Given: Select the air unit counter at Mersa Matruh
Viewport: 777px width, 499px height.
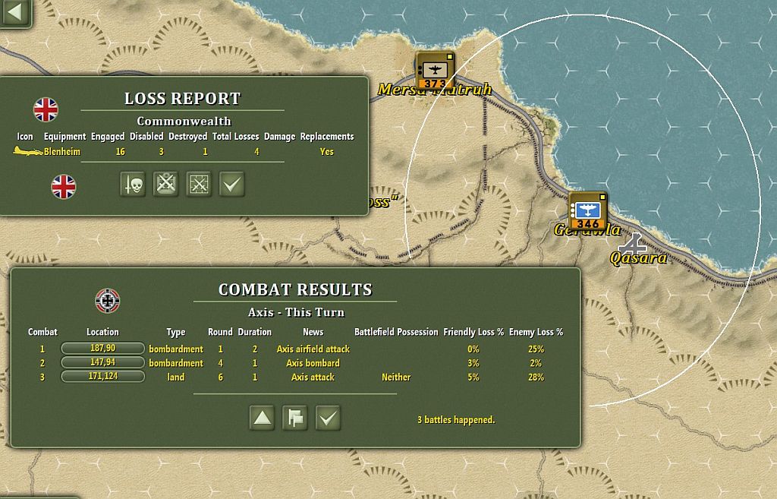Looking at the screenshot, I should coord(435,71).
